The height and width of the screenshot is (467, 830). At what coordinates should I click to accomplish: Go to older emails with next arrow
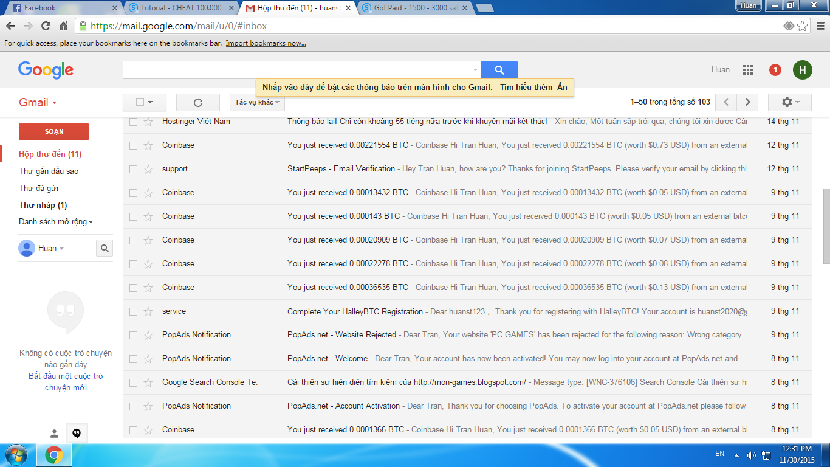[x=747, y=102]
